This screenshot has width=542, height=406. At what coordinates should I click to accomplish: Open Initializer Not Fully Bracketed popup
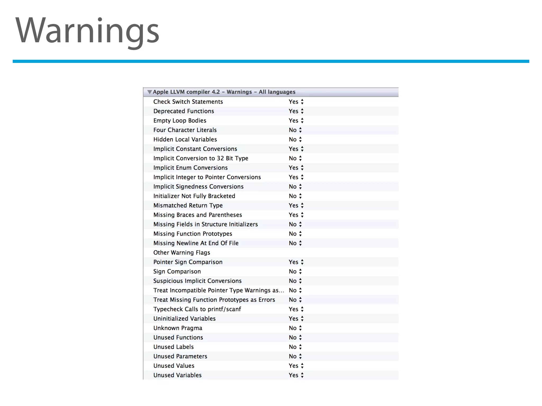295,196
